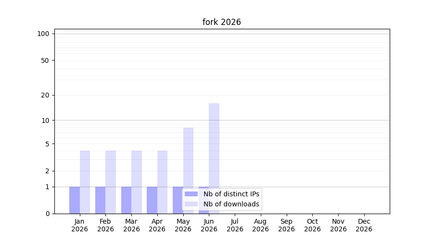This screenshot has height=240, width=433.
Task: Click the 'Dec 2026' axis label
Action: coord(364,225)
